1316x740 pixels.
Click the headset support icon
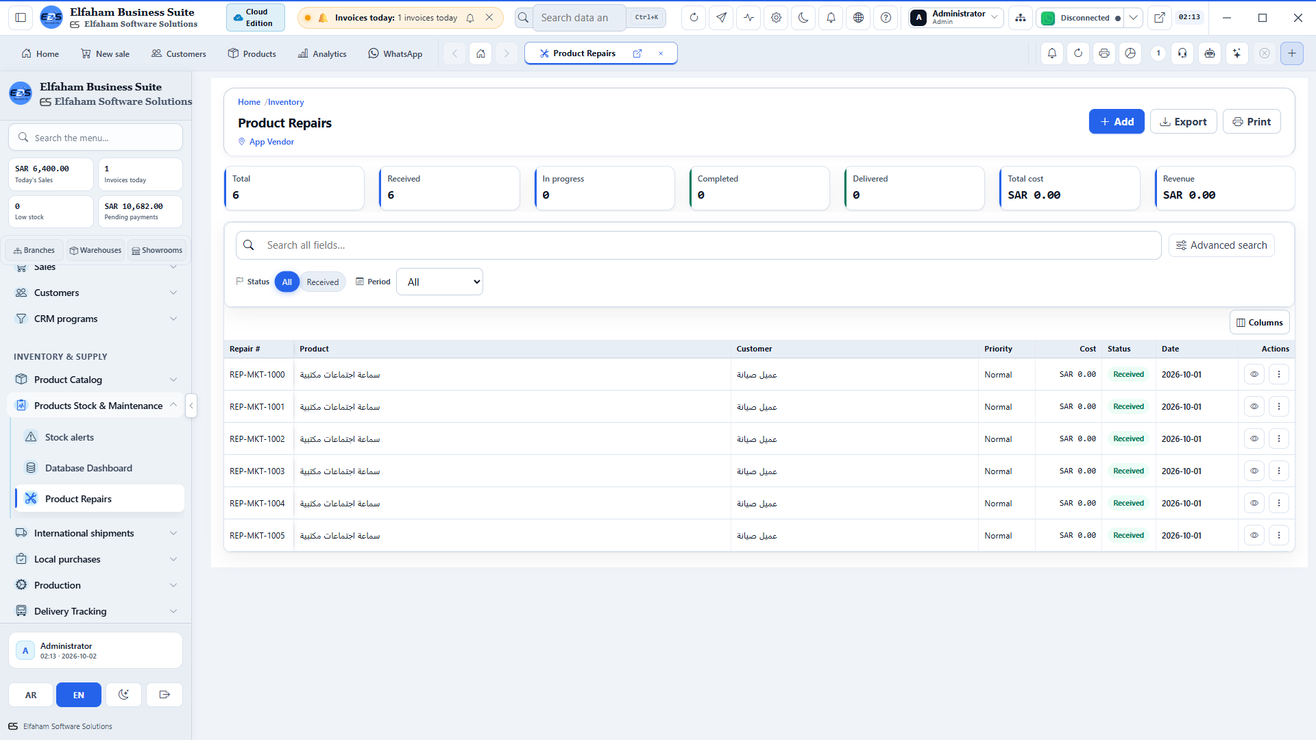(x=1183, y=53)
